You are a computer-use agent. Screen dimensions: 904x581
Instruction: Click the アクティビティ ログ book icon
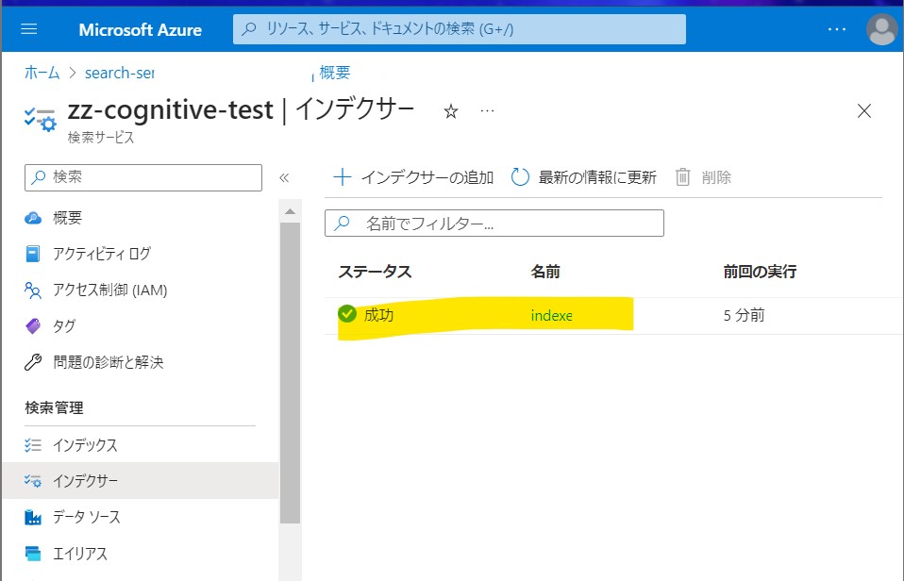pos(33,254)
